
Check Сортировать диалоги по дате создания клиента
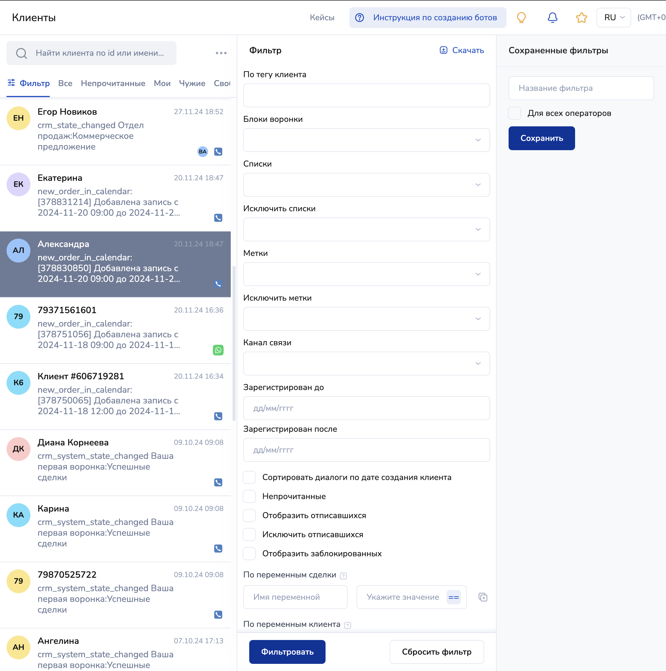pos(249,477)
